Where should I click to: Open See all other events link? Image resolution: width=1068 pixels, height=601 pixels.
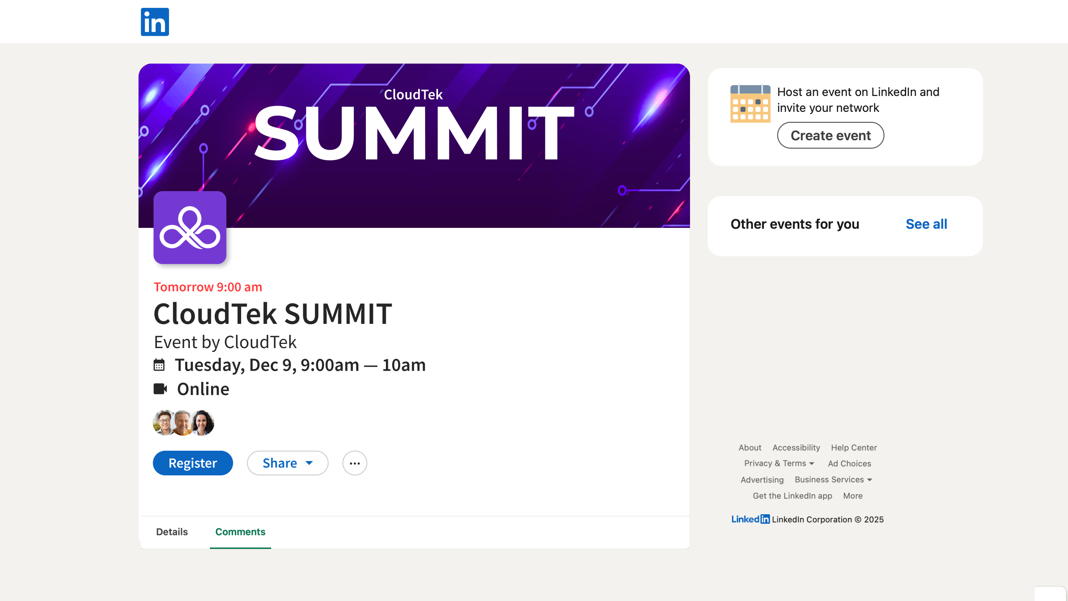[x=926, y=224]
